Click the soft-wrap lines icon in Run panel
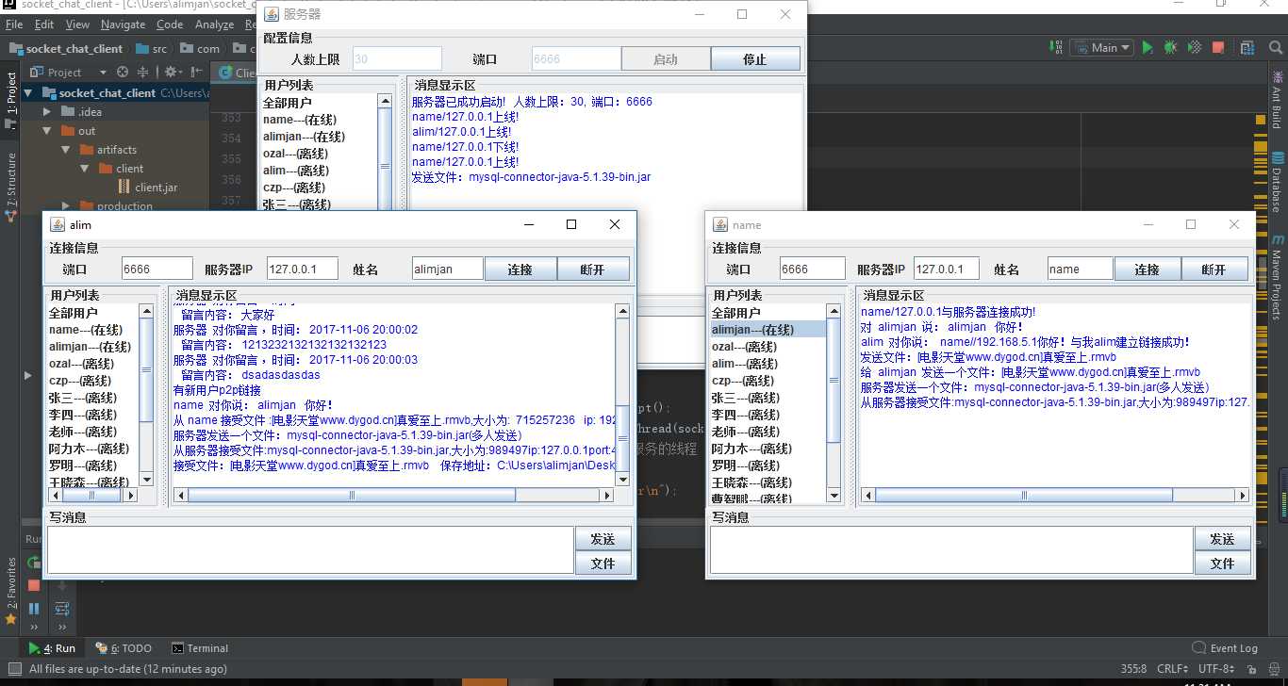 pyautogui.click(x=62, y=609)
